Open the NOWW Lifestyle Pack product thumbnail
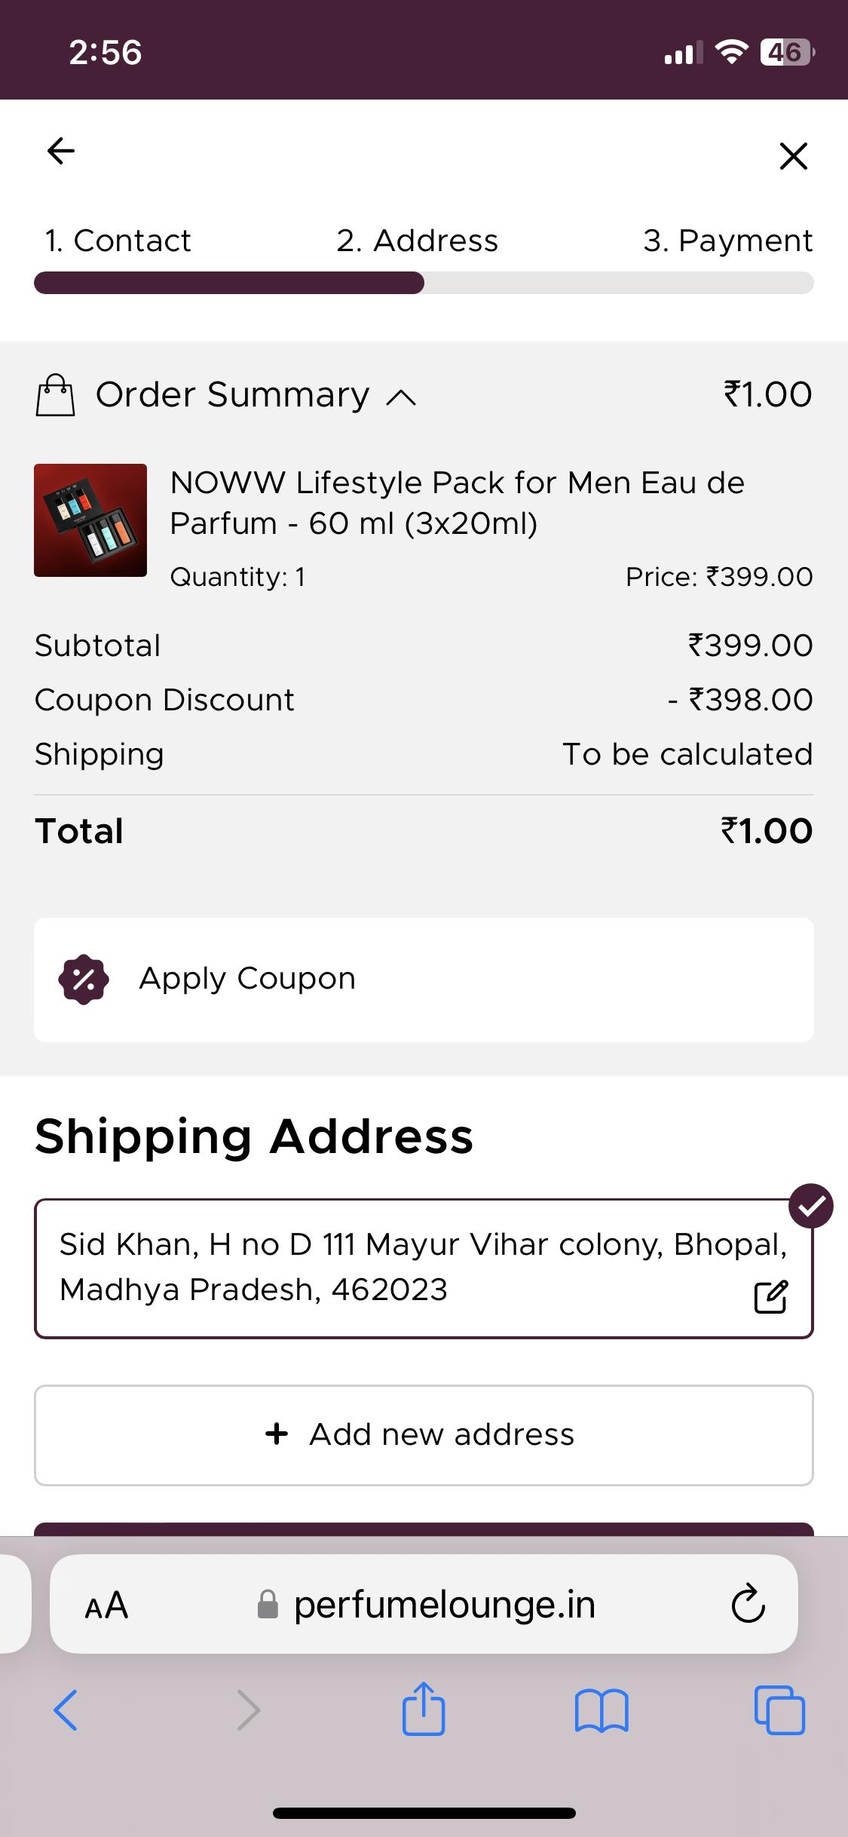Viewport: 848px width, 1837px height. (x=90, y=520)
